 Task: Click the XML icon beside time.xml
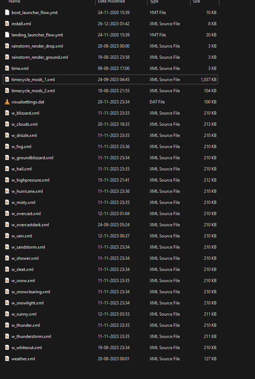pyautogui.click(x=7, y=68)
